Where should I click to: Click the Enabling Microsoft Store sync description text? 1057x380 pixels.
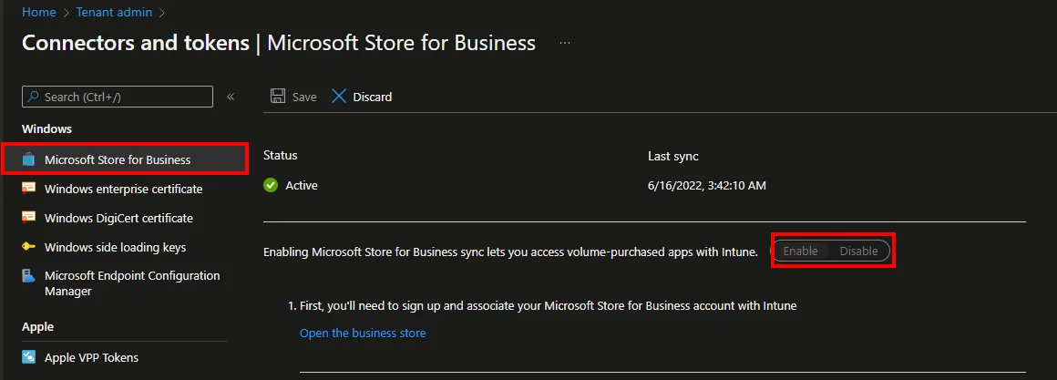point(511,252)
